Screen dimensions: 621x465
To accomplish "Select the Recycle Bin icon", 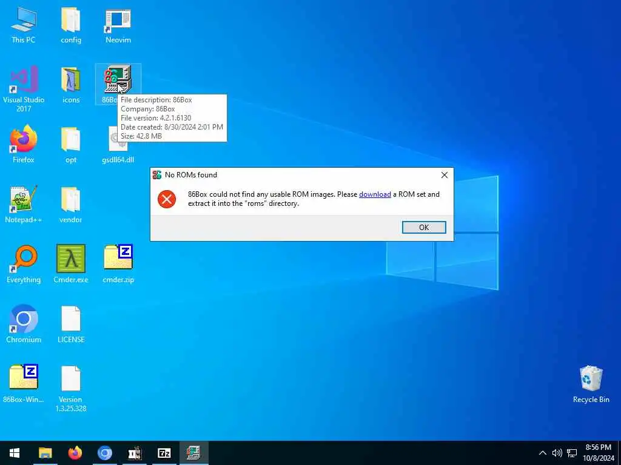I will tap(591, 383).
